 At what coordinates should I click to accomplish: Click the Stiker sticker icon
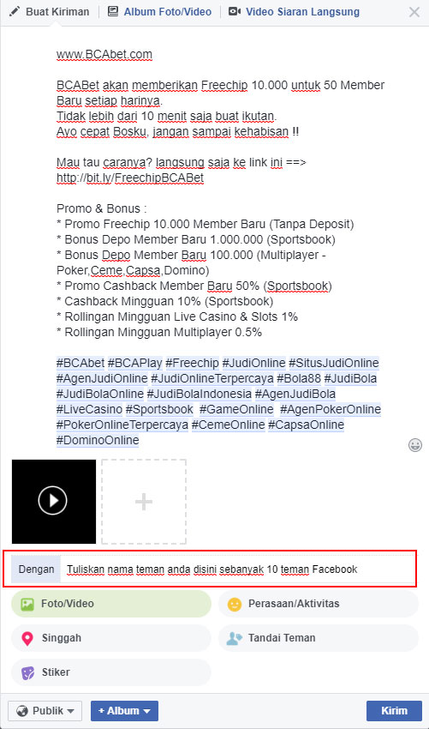tap(28, 672)
